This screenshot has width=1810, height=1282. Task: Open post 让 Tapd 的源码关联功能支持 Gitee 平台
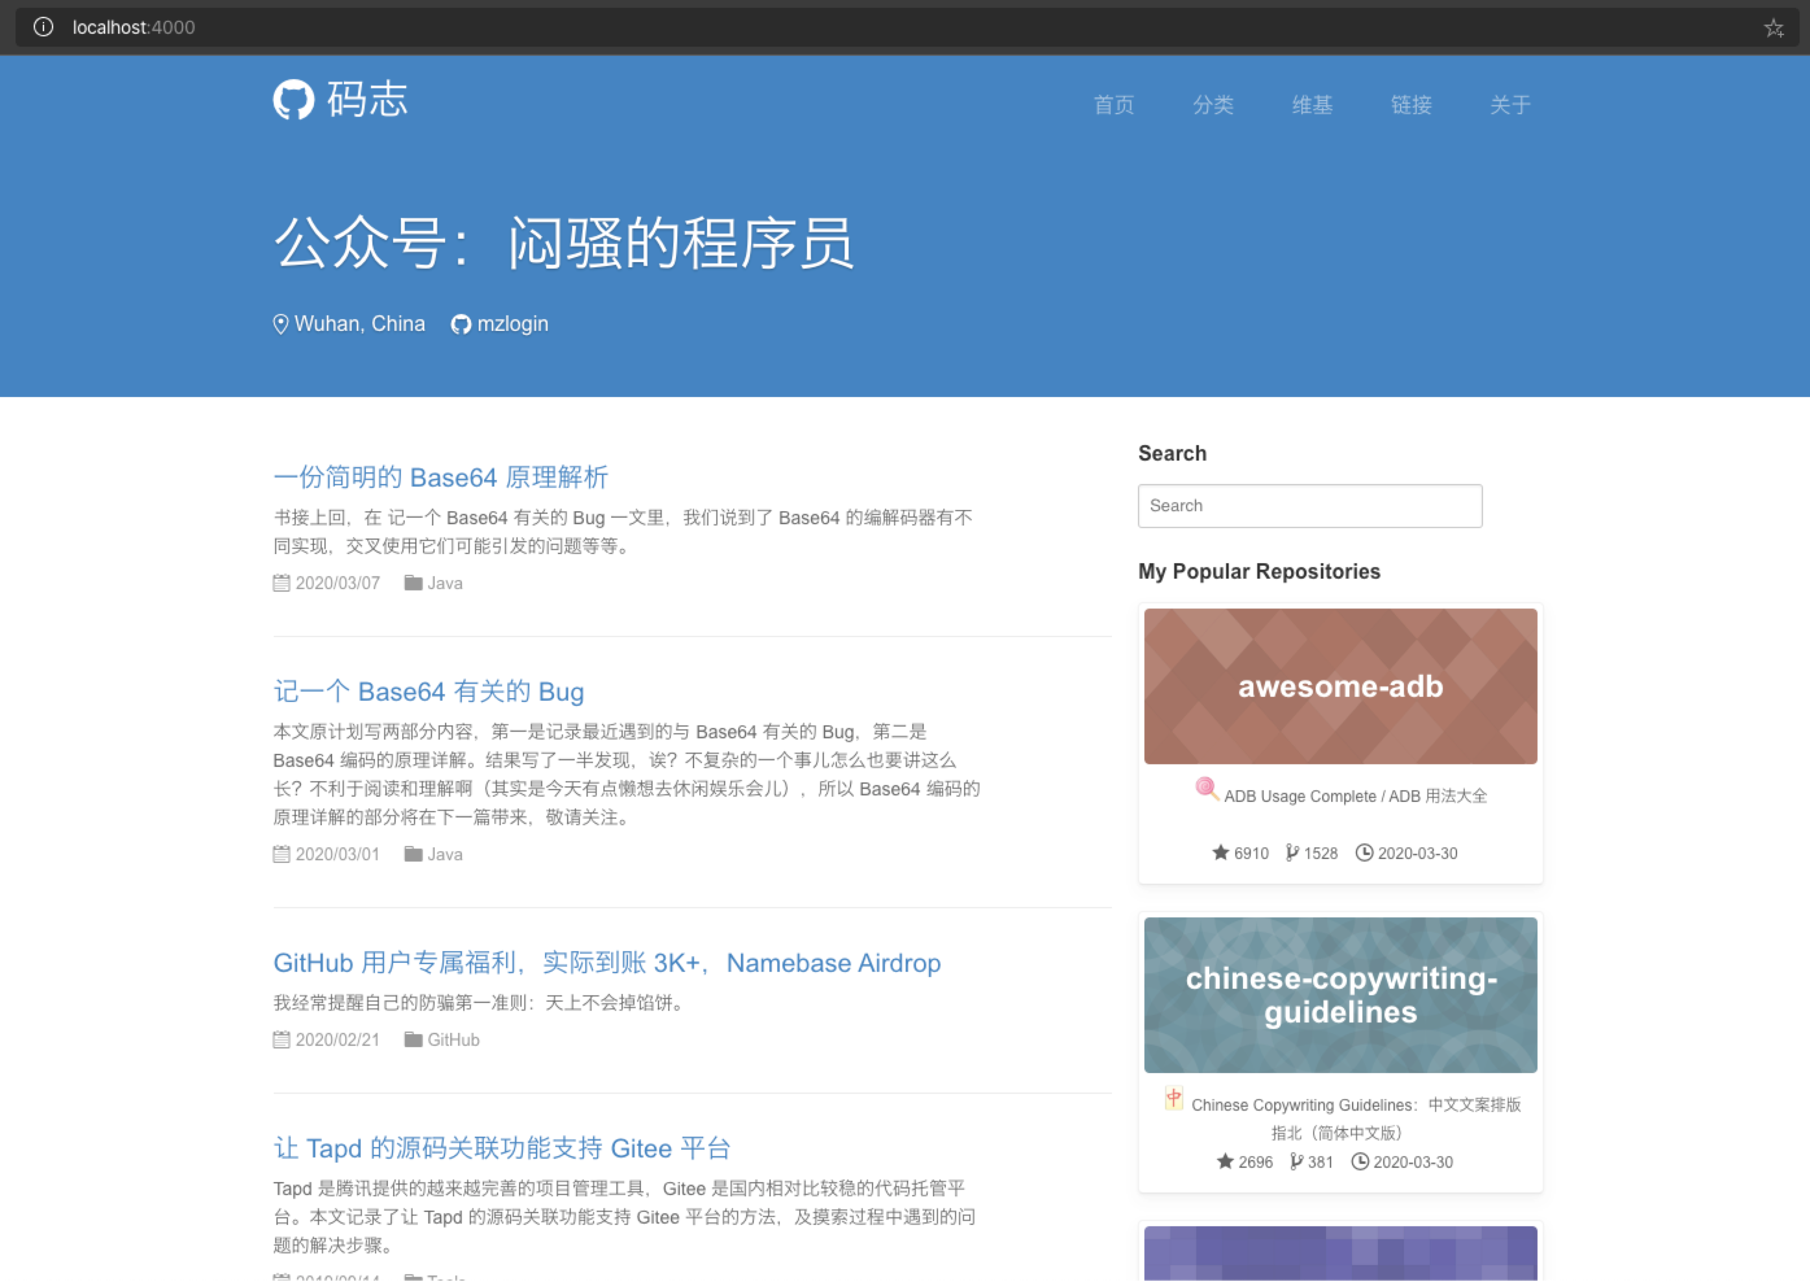tap(502, 1148)
